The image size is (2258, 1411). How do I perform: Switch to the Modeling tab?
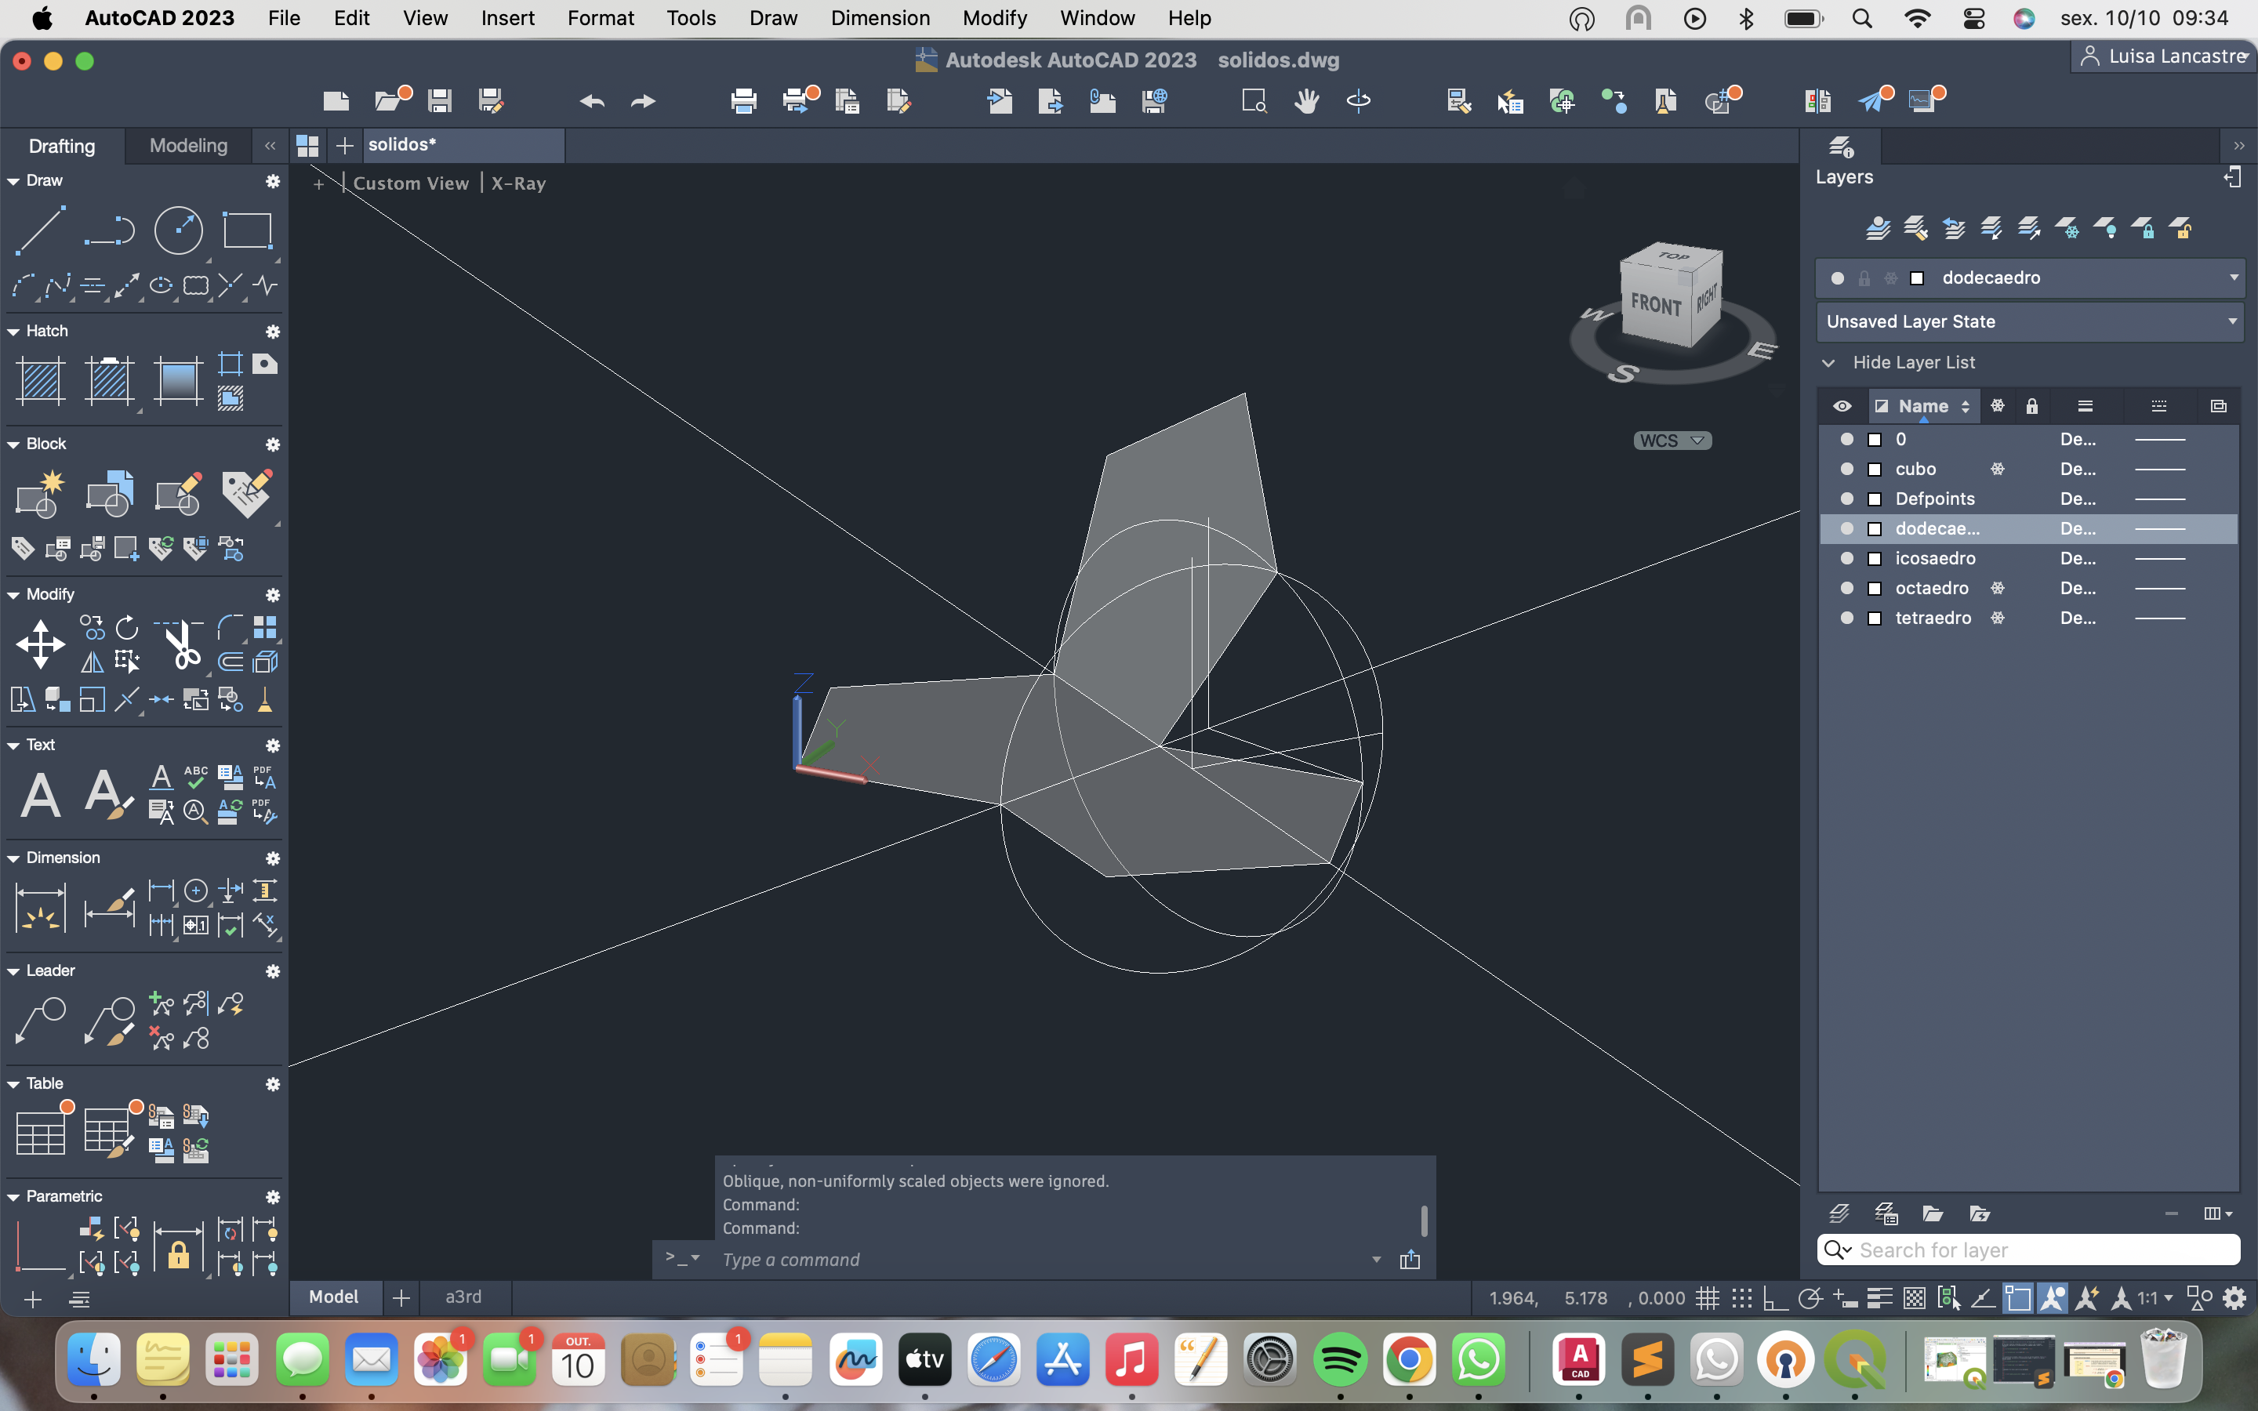coord(187,146)
